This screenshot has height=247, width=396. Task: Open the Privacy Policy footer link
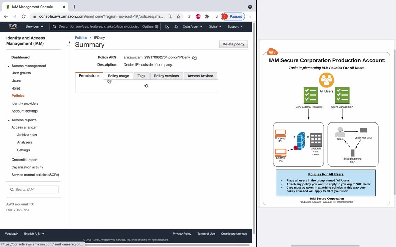(182, 234)
